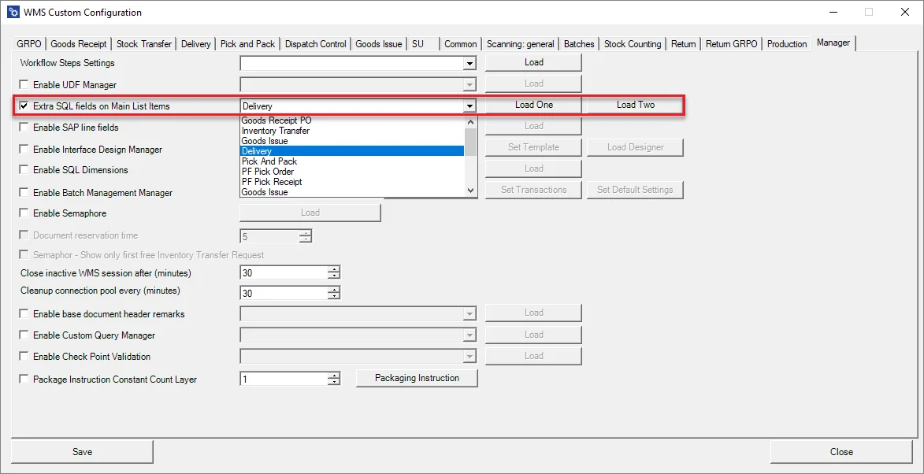
Task: Enable SQL Dimensions option
Action: pyautogui.click(x=23, y=170)
